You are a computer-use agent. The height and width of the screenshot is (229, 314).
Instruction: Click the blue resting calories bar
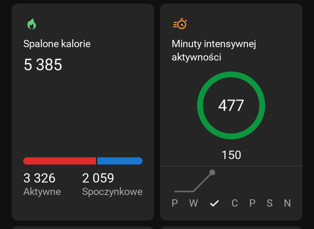click(120, 161)
